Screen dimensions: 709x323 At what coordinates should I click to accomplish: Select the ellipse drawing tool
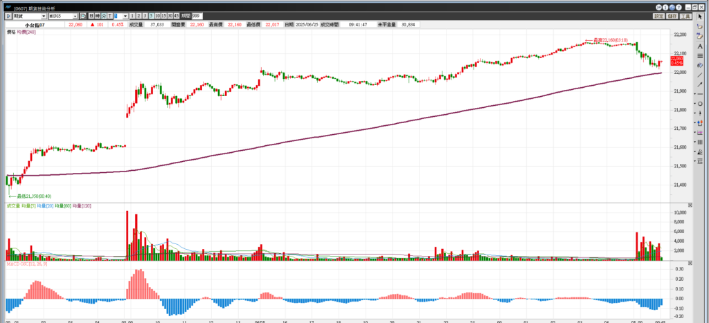(700, 103)
